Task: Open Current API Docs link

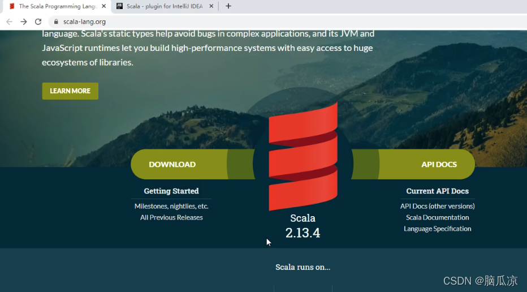Action: [x=437, y=191]
